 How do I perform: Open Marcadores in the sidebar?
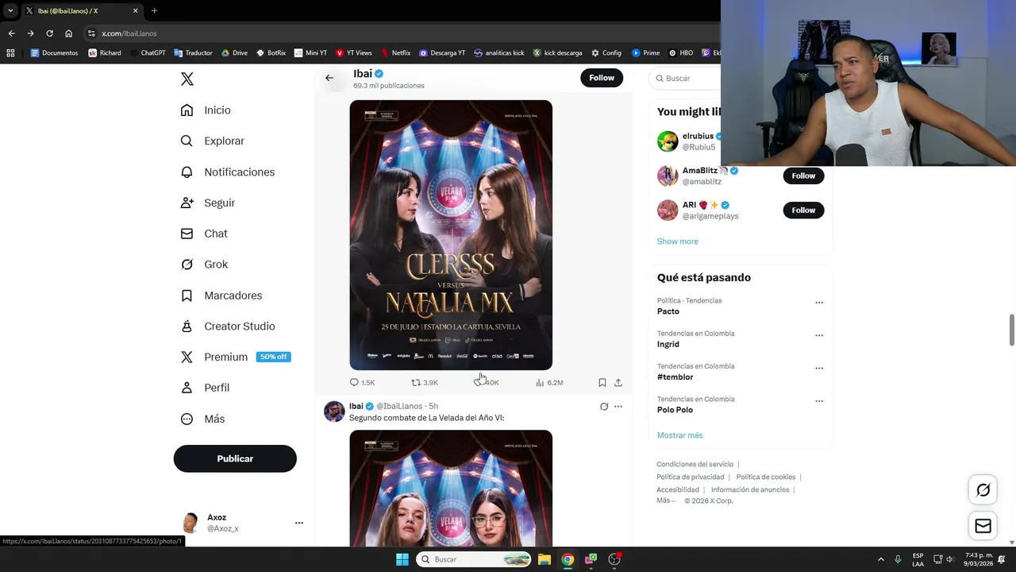[221, 296]
